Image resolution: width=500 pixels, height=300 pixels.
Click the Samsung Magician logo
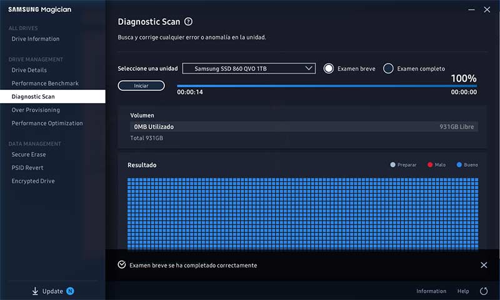[40, 9]
